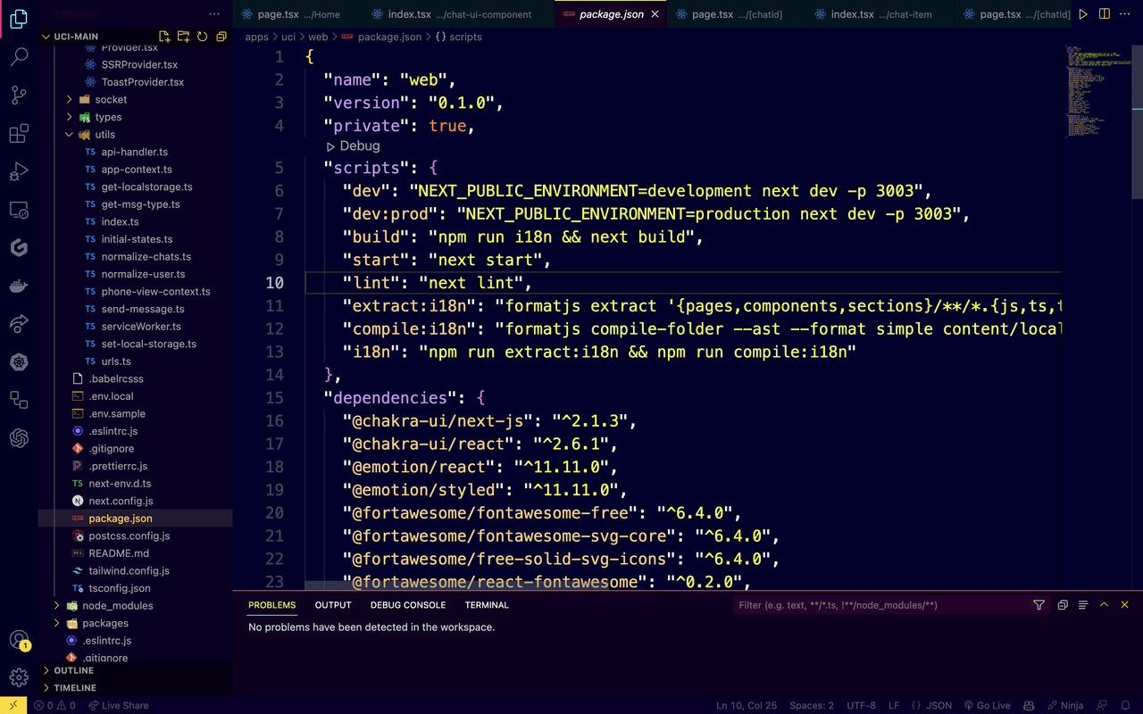Click the New Folder icon in Explorer

[x=183, y=37]
